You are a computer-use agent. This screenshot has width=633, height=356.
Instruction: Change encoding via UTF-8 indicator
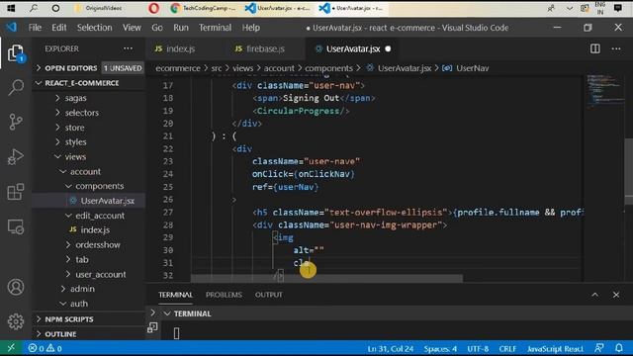point(478,348)
